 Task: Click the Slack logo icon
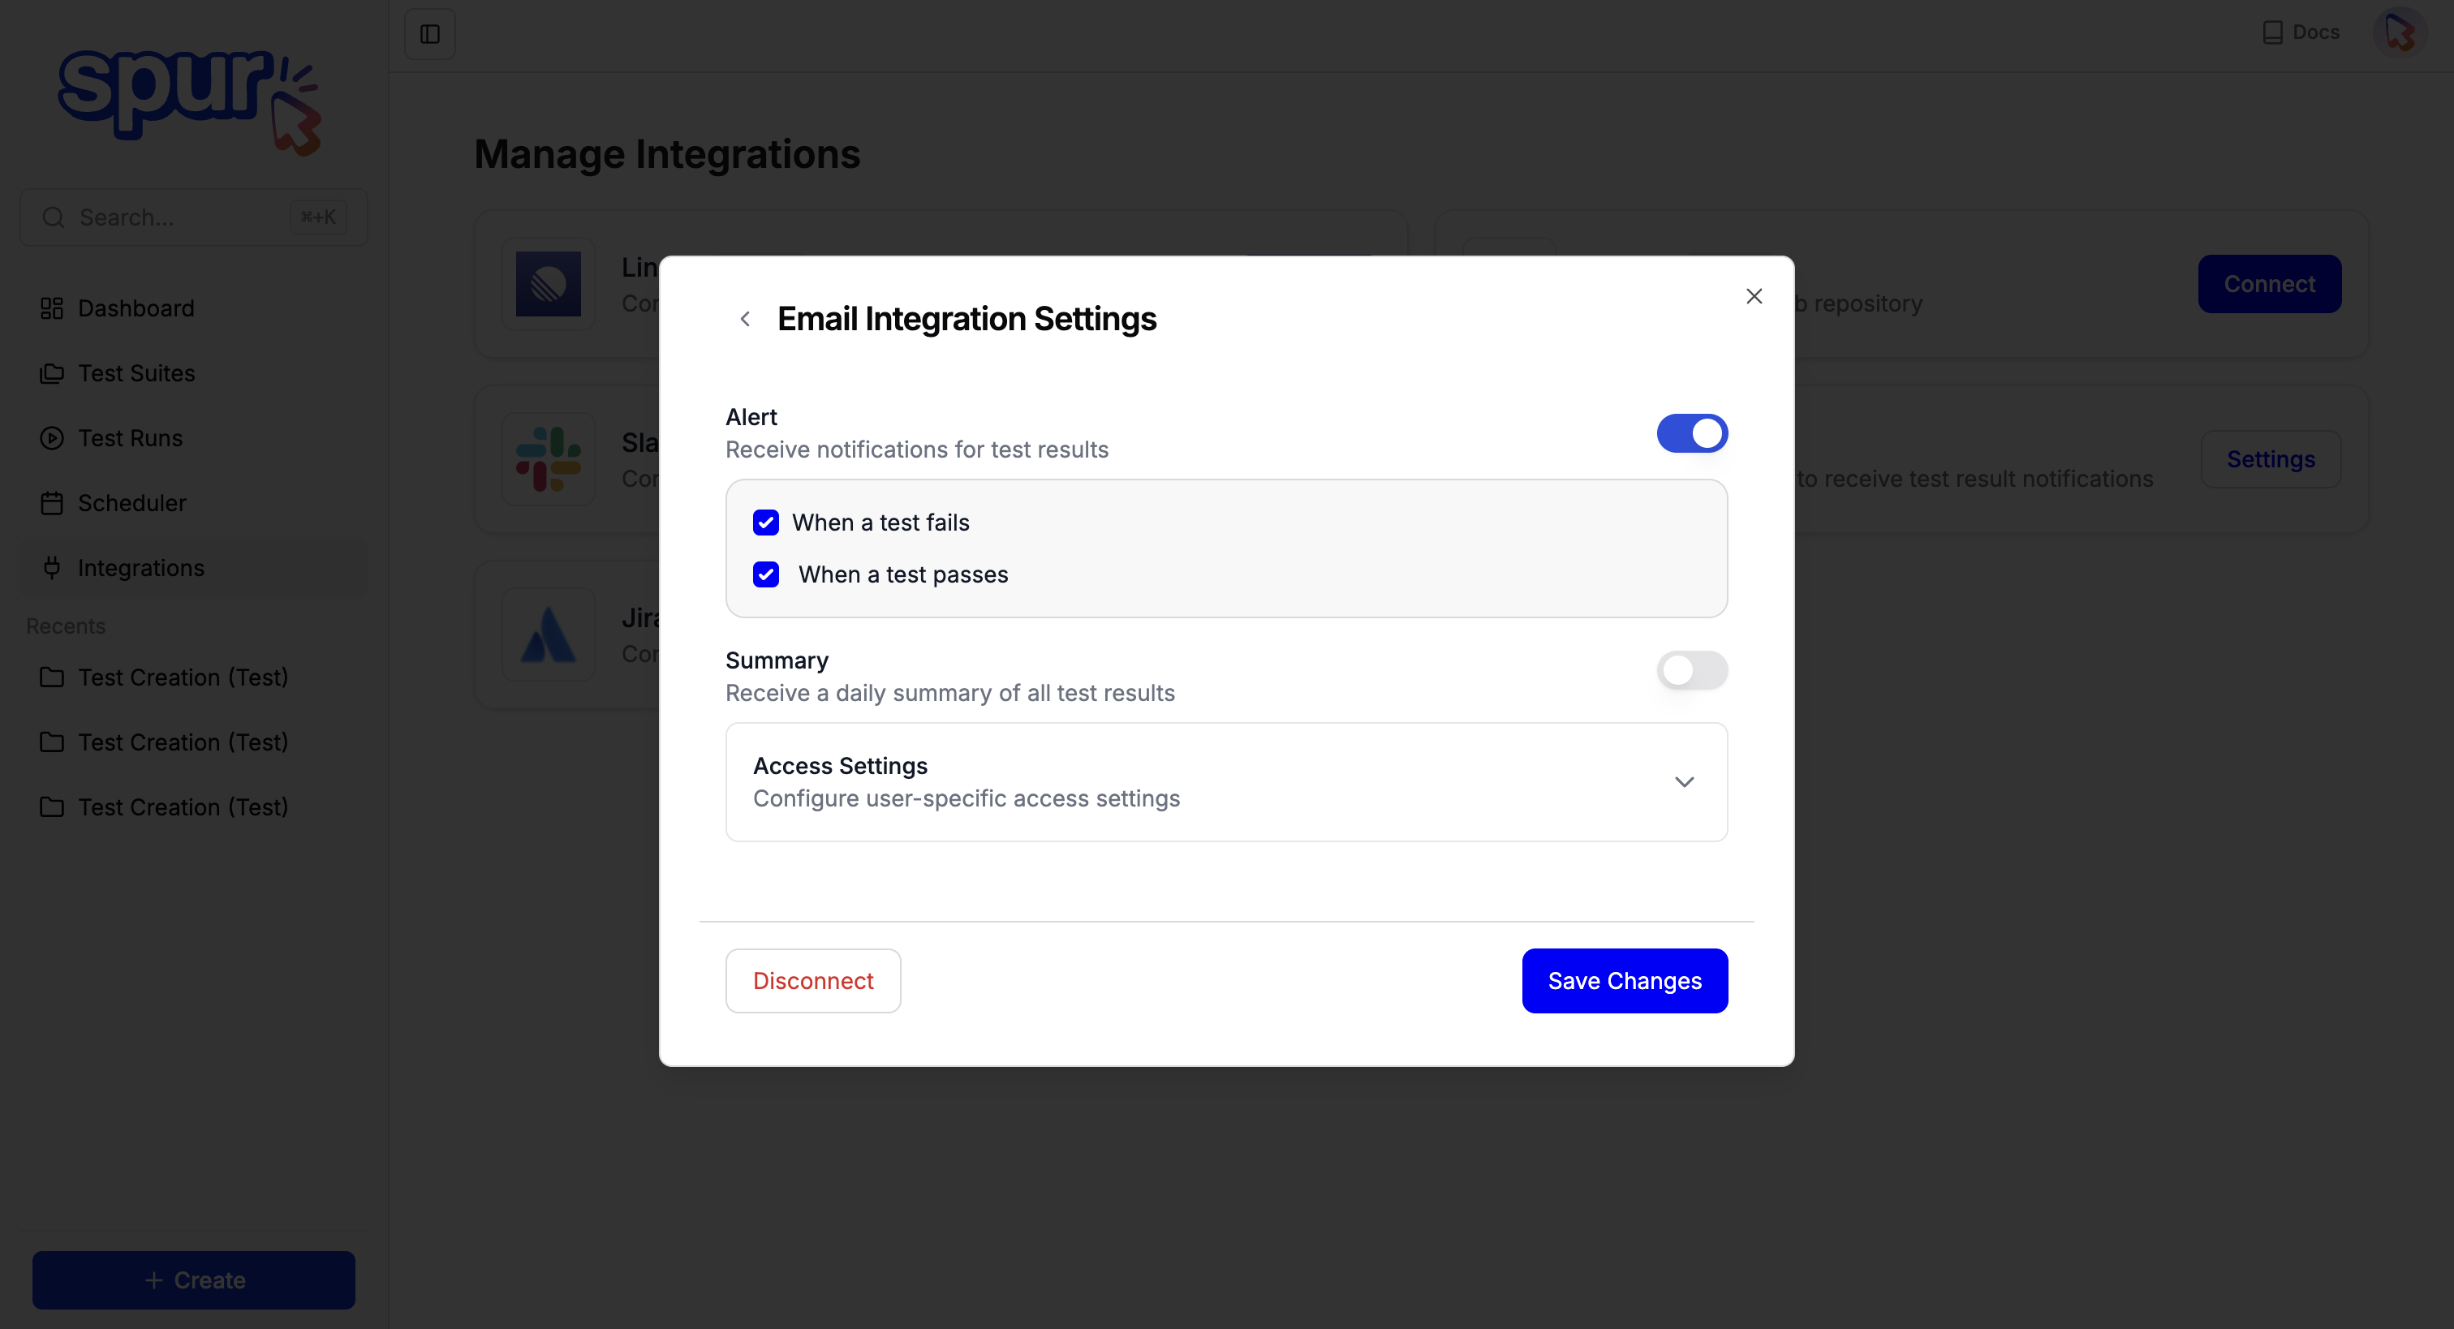tap(548, 459)
